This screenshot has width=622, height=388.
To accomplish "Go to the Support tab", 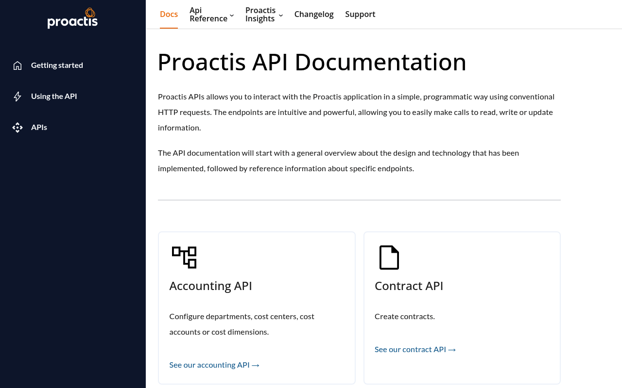I will tap(360, 14).
